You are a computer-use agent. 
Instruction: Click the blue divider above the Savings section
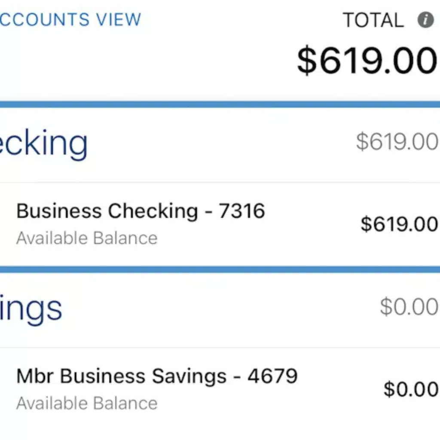click(x=220, y=269)
